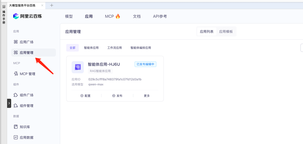Open 更多 options on the app card

[147, 96]
